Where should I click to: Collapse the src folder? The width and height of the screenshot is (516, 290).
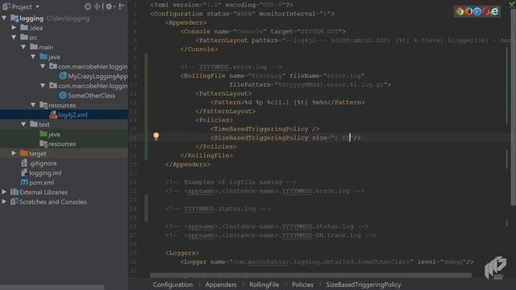[x=14, y=37]
